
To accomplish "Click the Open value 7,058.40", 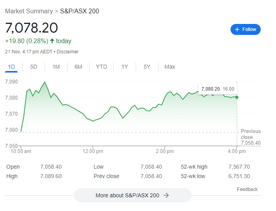I will pos(51,167).
